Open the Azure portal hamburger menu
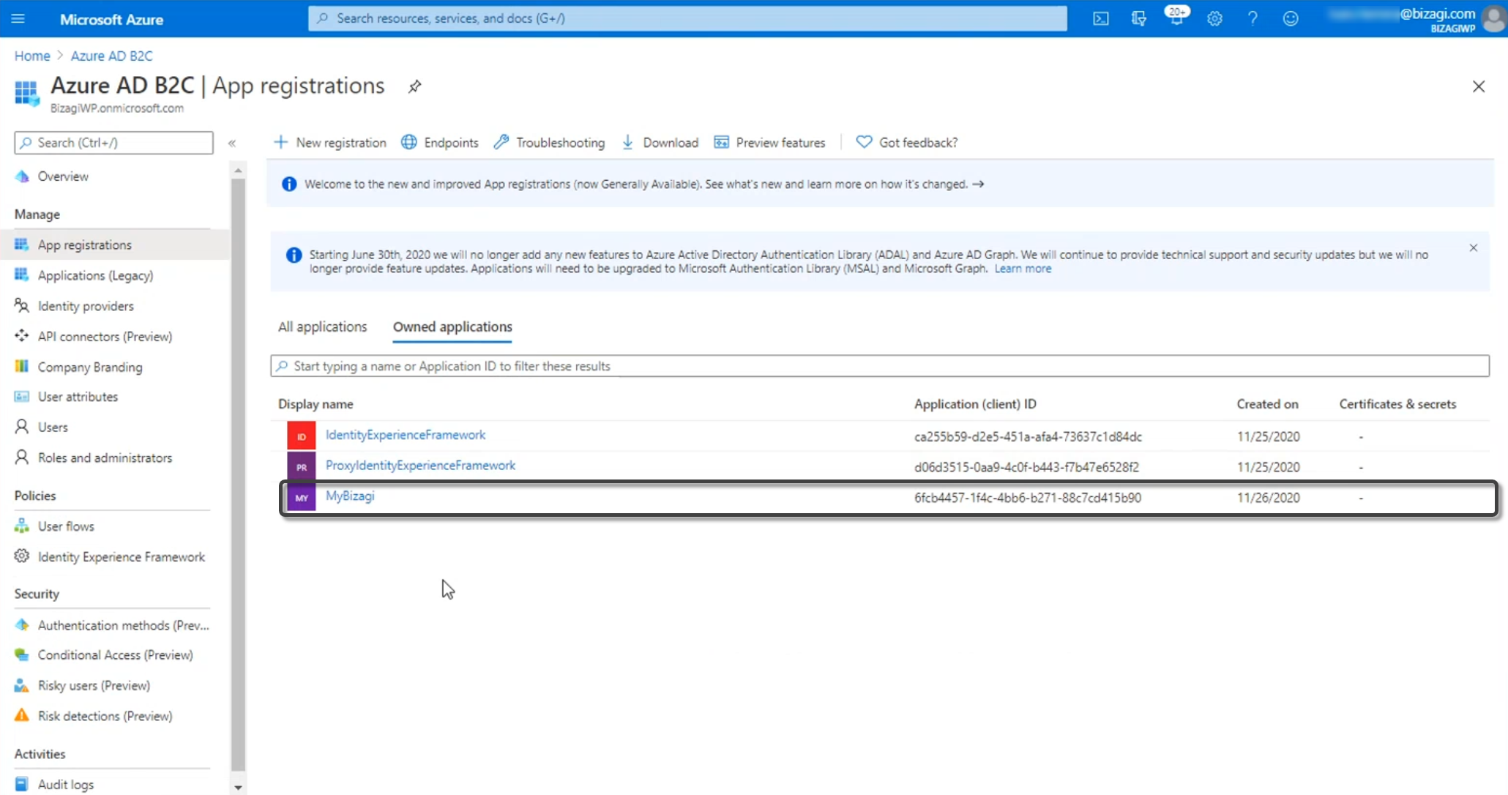This screenshot has width=1508, height=795. point(18,18)
